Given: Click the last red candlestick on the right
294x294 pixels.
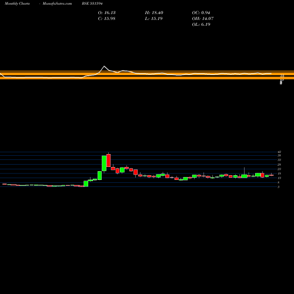Looking at the screenshot, I should pyautogui.click(x=271, y=175).
